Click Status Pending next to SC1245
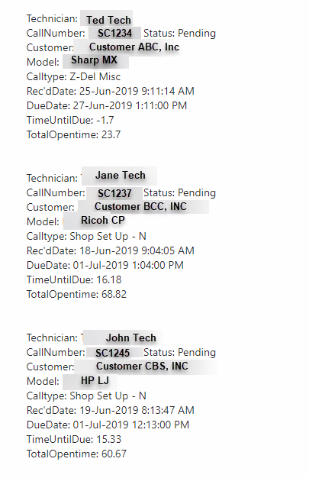The width and height of the screenshot is (309, 478). click(179, 352)
